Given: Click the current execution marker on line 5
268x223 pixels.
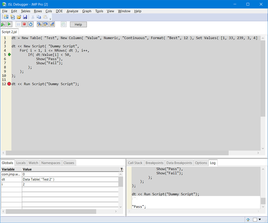Looking at the screenshot, I should tap(9, 54).
